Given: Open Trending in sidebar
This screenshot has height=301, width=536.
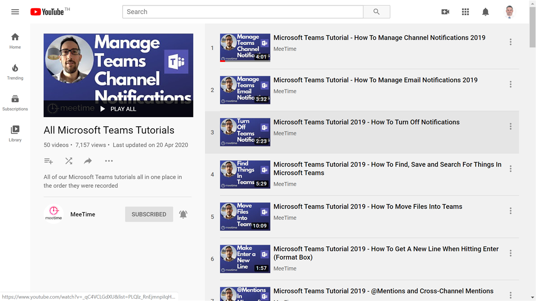Looking at the screenshot, I should [15, 72].
